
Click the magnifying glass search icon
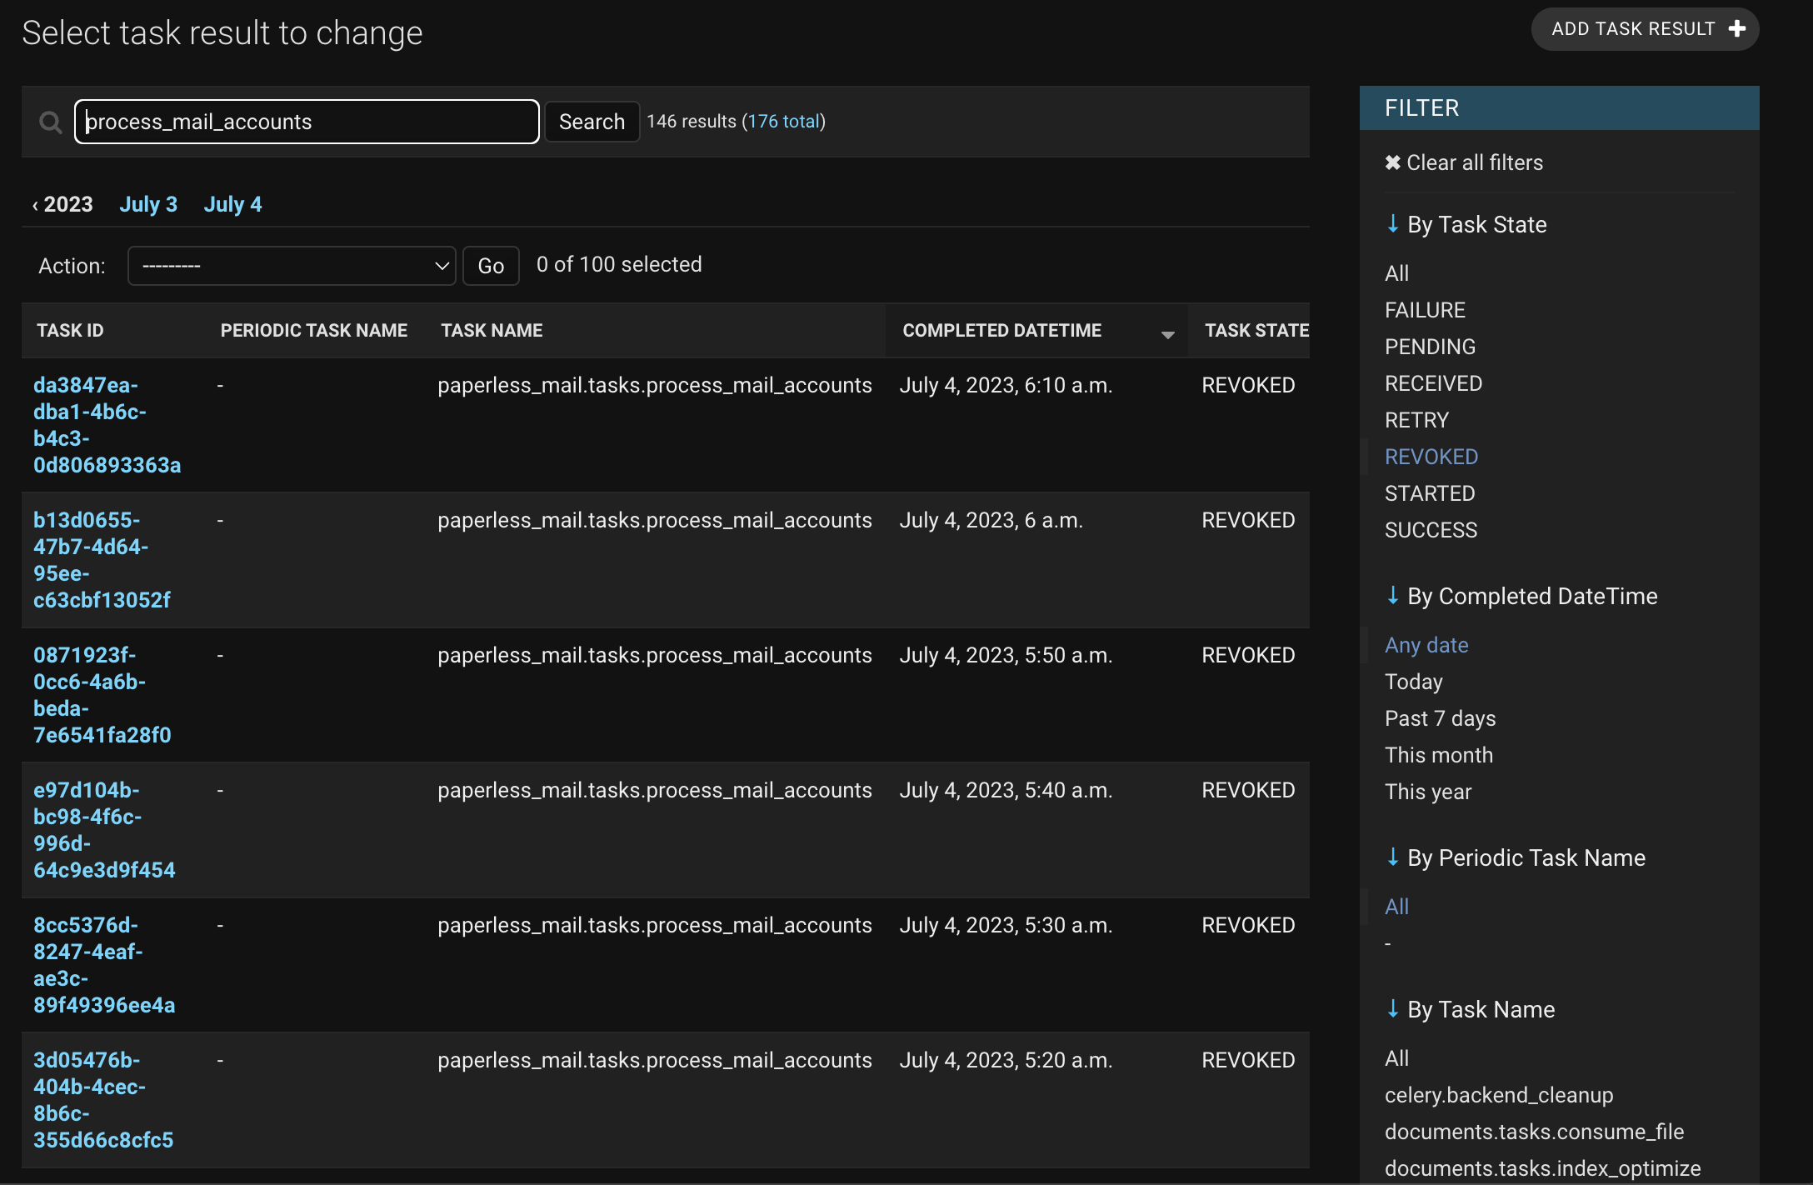click(50, 122)
